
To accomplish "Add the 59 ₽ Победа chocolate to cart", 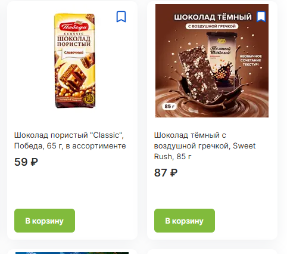I will point(45,221).
